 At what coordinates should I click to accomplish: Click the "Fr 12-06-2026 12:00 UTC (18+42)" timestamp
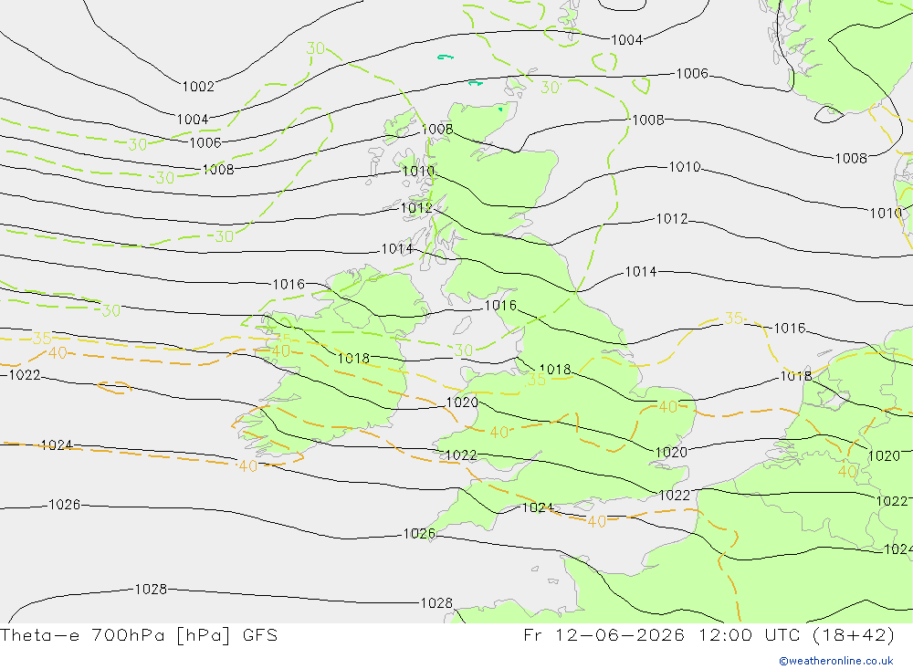coord(708,635)
